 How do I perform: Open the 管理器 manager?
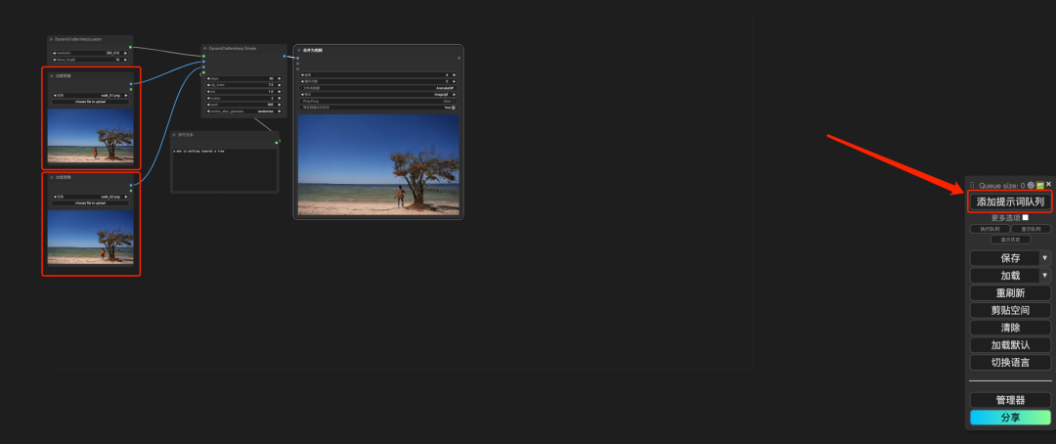tap(1010, 400)
